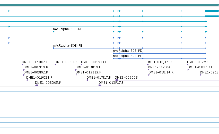
Task: Click the long purple DME1-009C08 feature line
Action: [167, 80]
